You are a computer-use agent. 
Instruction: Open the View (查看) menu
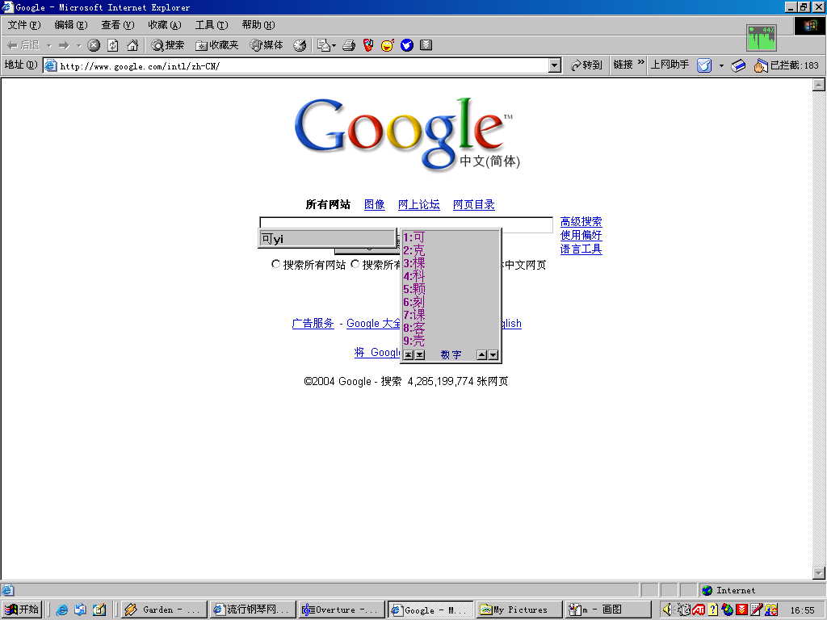(x=118, y=25)
